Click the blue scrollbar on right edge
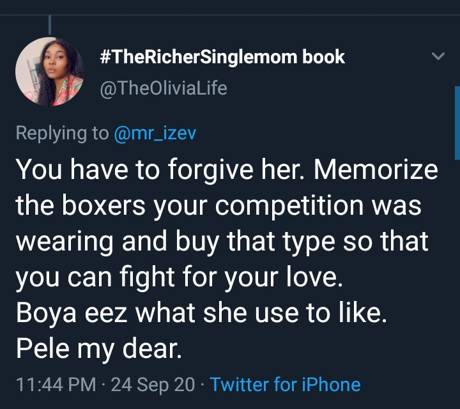Screen dimensions: 460x409 pyautogui.click(x=457, y=121)
